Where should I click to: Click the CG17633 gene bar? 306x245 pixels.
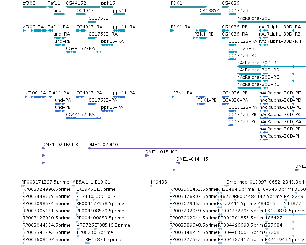click(92, 22)
